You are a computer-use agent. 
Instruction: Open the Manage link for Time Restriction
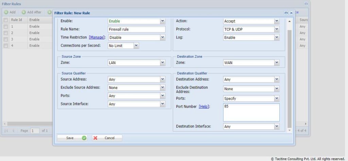pos(97,37)
